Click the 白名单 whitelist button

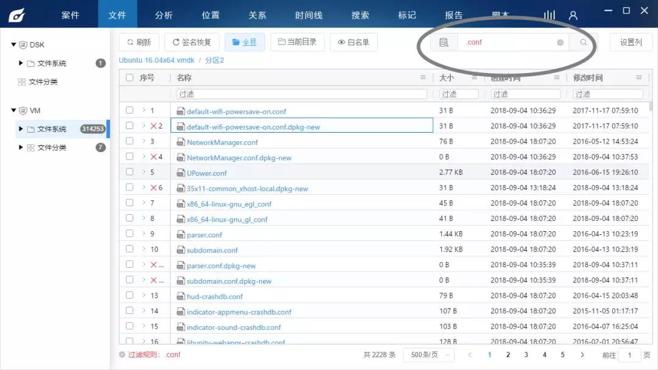click(x=353, y=42)
